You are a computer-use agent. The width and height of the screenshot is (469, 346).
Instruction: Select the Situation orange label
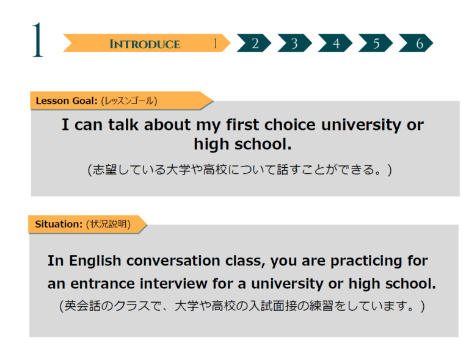(87, 224)
